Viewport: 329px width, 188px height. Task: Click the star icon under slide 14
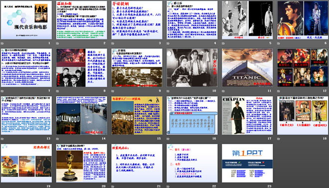(x=57, y=139)
